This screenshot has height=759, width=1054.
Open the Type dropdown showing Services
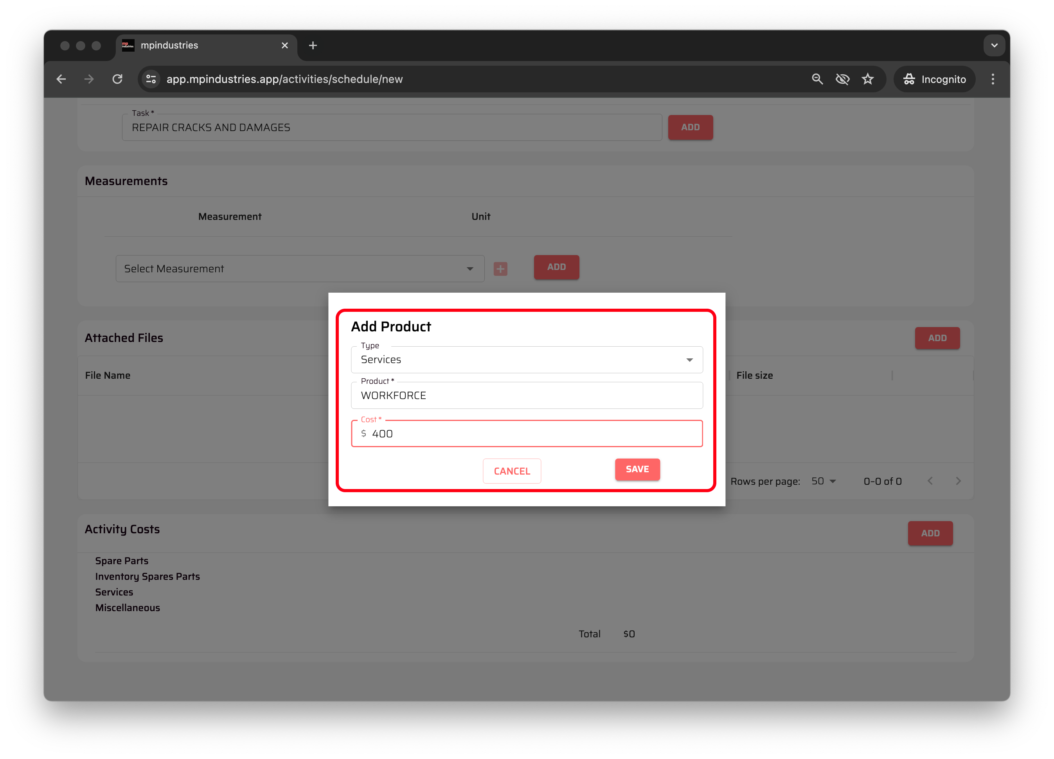[x=527, y=360]
